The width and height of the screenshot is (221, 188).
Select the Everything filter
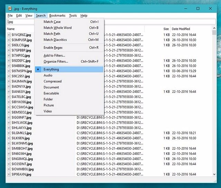click(x=69, y=69)
